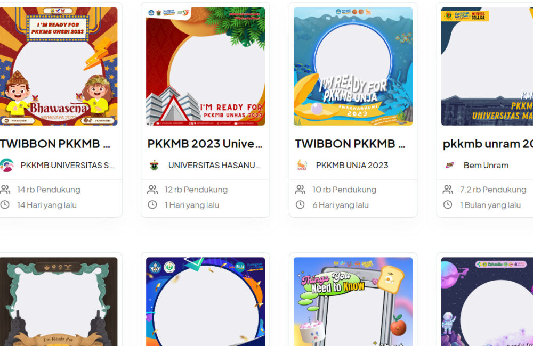Click clock icon beside 1 Bulan yang lalu
The width and height of the screenshot is (533, 346).
click(x=448, y=205)
